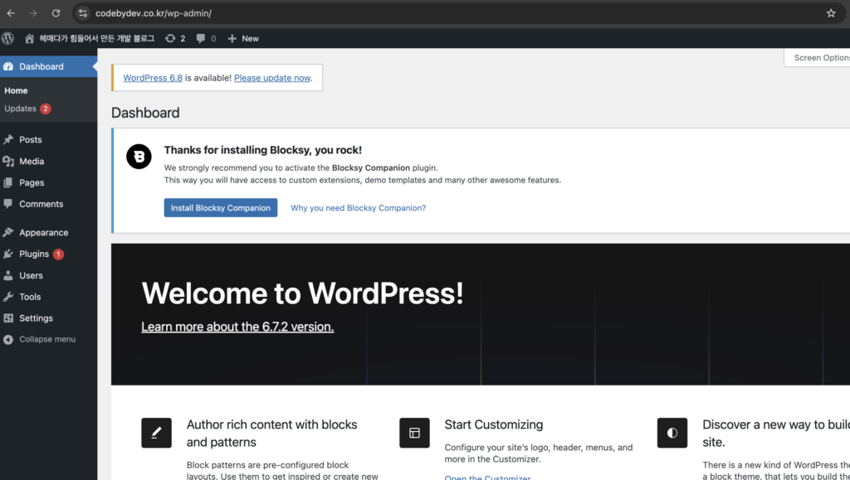The height and width of the screenshot is (480, 850).
Task: Click the browser forward arrow
Action: tap(33, 13)
